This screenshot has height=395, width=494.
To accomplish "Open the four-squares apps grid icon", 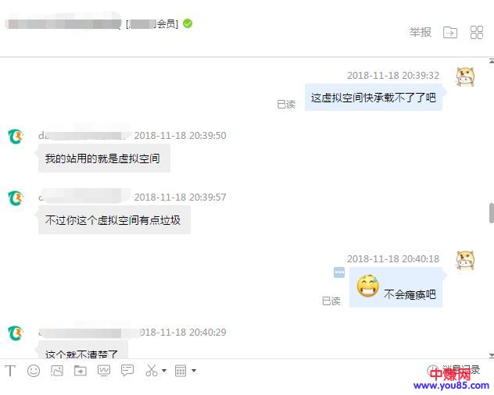I will click(477, 32).
